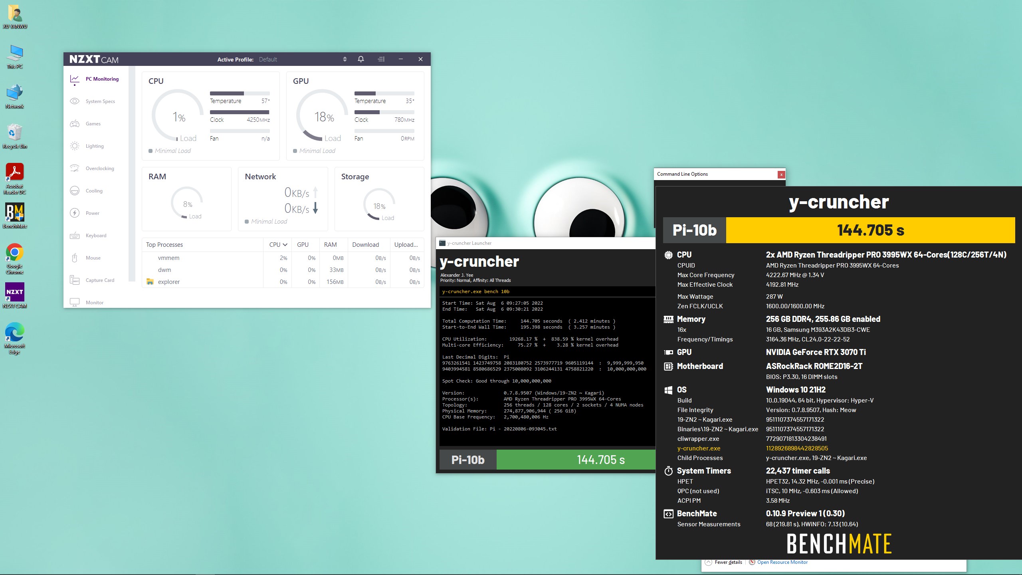1022x575 pixels.
Task: Click the RAM load gauge
Action: 187,203
